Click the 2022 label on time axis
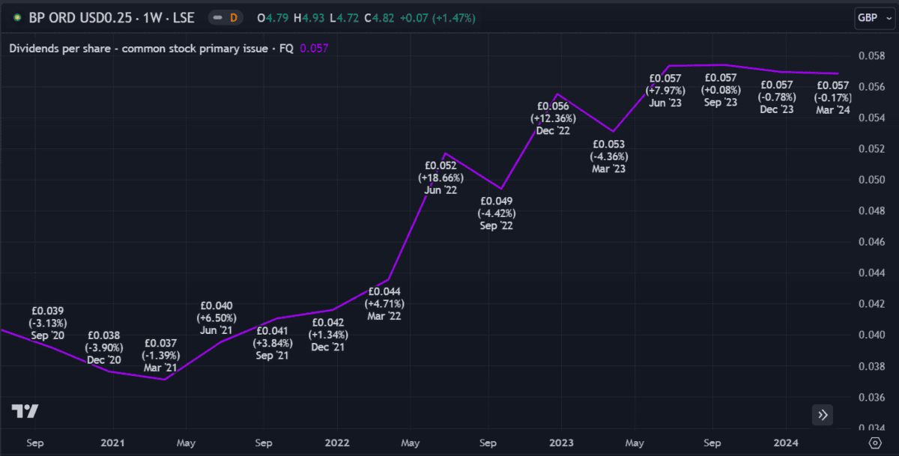The image size is (899, 456). coord(336,442)
